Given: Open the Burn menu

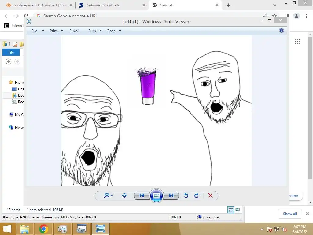Looking at the screenshot, I should pos(92,31).
